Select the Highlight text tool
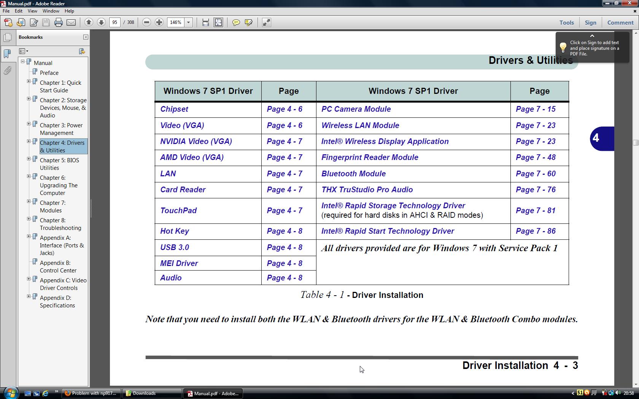This screenshot has width=639, height=399. (x=249, y=22)
